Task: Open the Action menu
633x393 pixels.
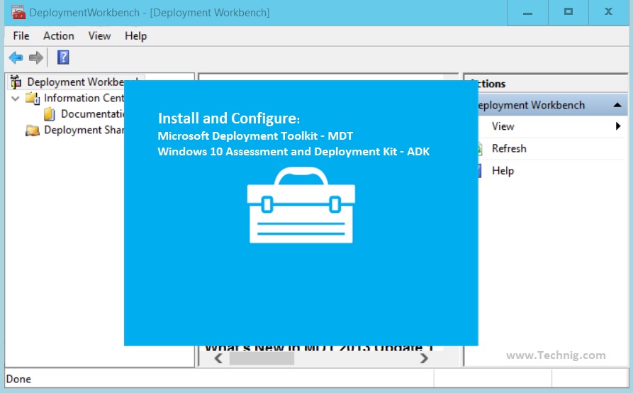Action: [x=59, y=36]
